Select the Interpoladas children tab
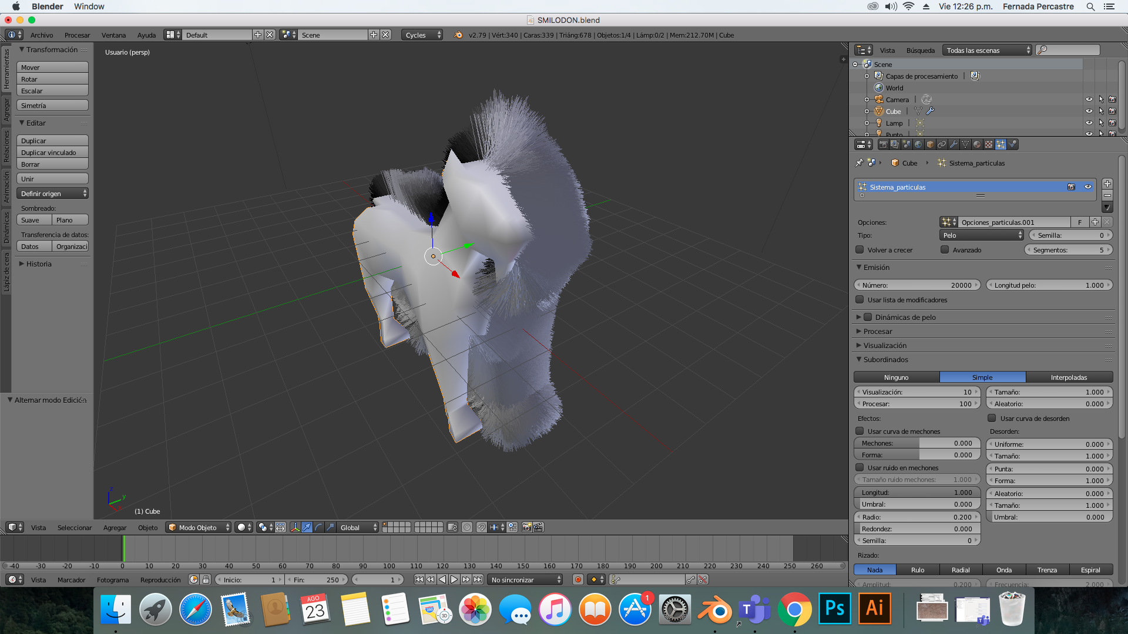The height and width of the screenshot is (634, 1128). click(1069, 377)
